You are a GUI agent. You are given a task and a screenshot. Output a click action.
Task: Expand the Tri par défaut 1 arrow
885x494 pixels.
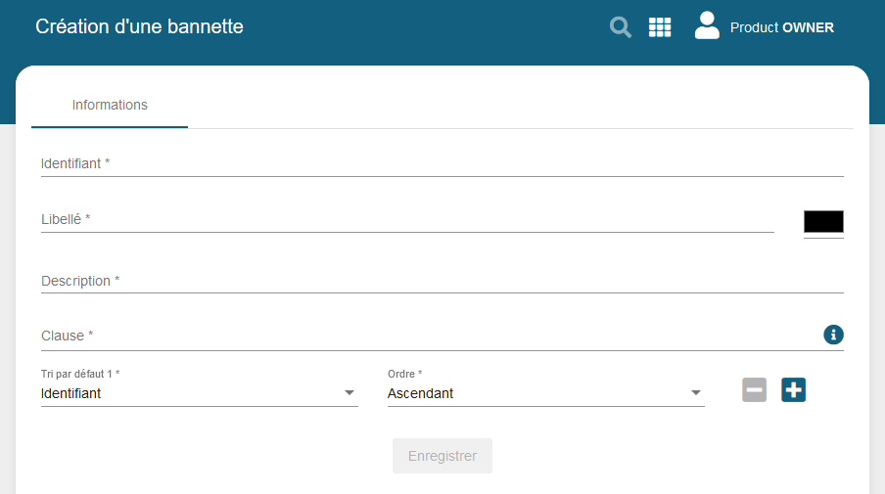tap(349, 393)
